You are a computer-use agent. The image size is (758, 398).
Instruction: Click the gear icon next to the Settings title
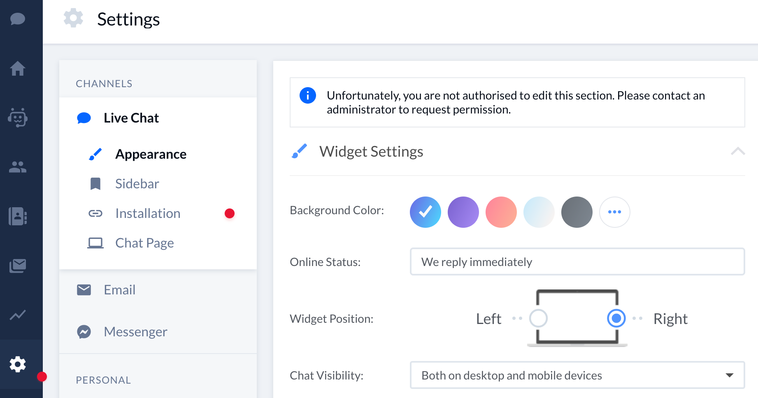73,19
